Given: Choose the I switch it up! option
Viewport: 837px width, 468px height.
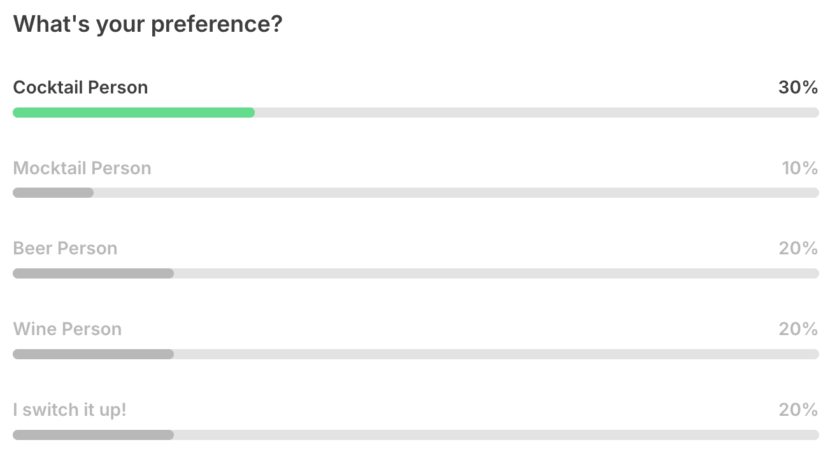Looking at the screenshot, I should point(70,410).
